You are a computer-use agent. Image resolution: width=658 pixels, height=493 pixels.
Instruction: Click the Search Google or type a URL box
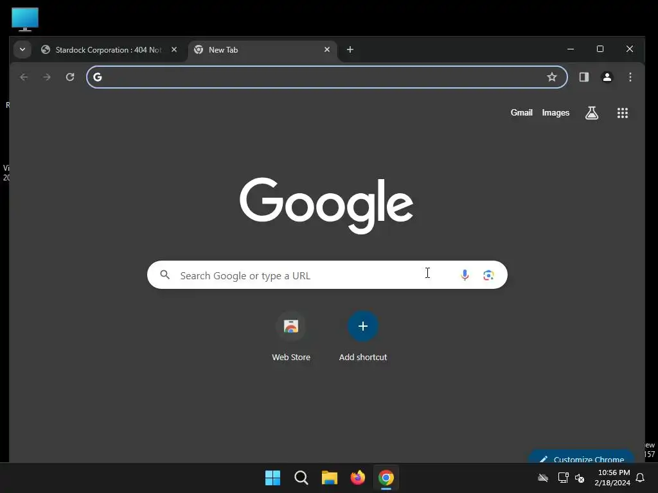(327, 275)
